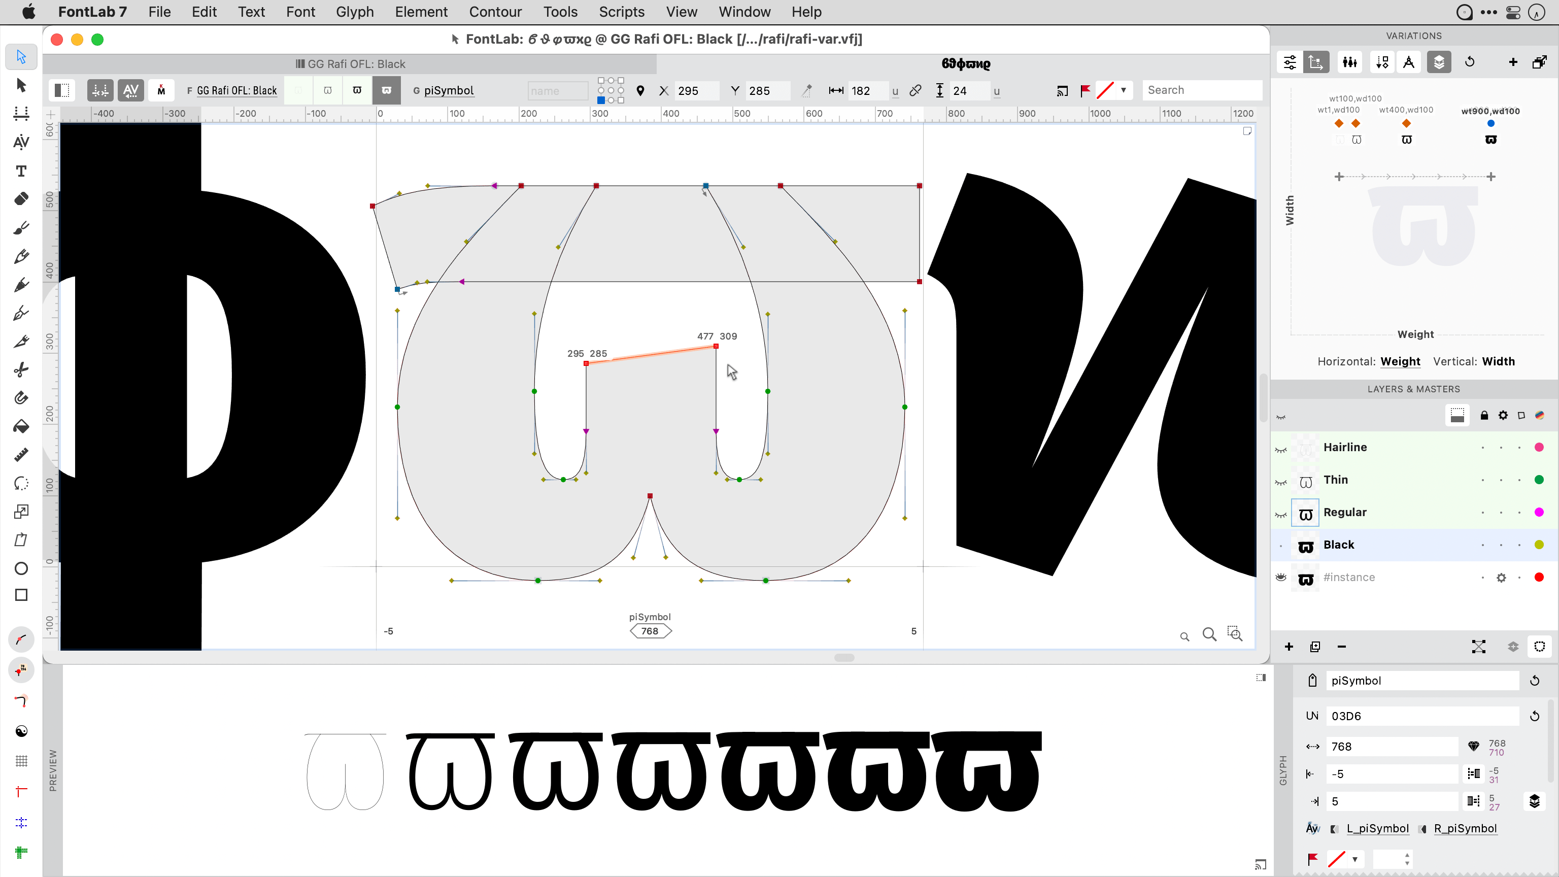Open the Glyph menu
The image size is (1559, 877).
point(355,12)
